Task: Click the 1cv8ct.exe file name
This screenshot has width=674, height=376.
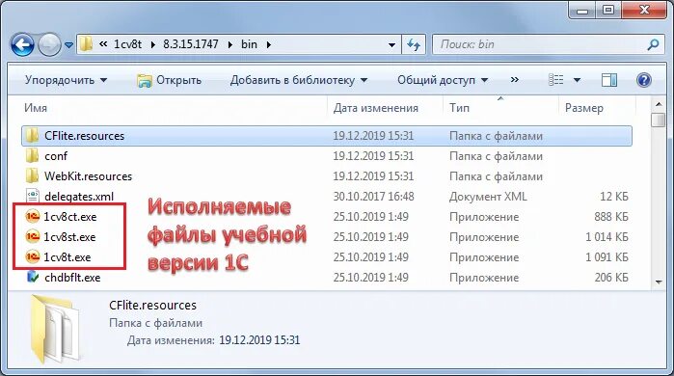Action: click(x=70, y=217)
